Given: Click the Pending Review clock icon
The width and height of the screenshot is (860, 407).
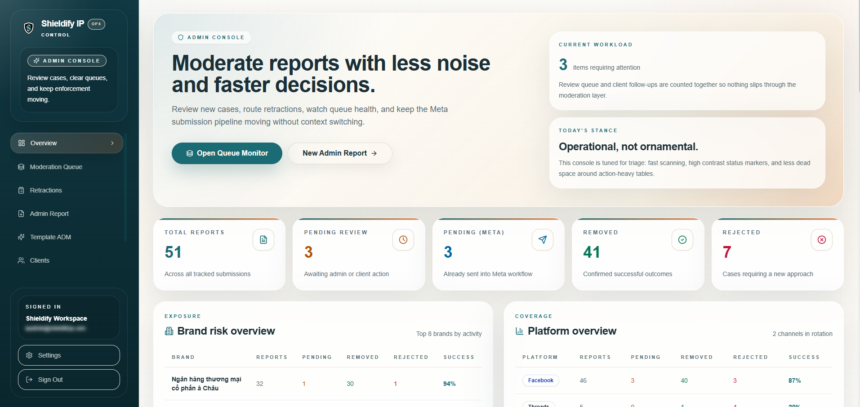Looking at the screenshot, I should coord(403,240).
